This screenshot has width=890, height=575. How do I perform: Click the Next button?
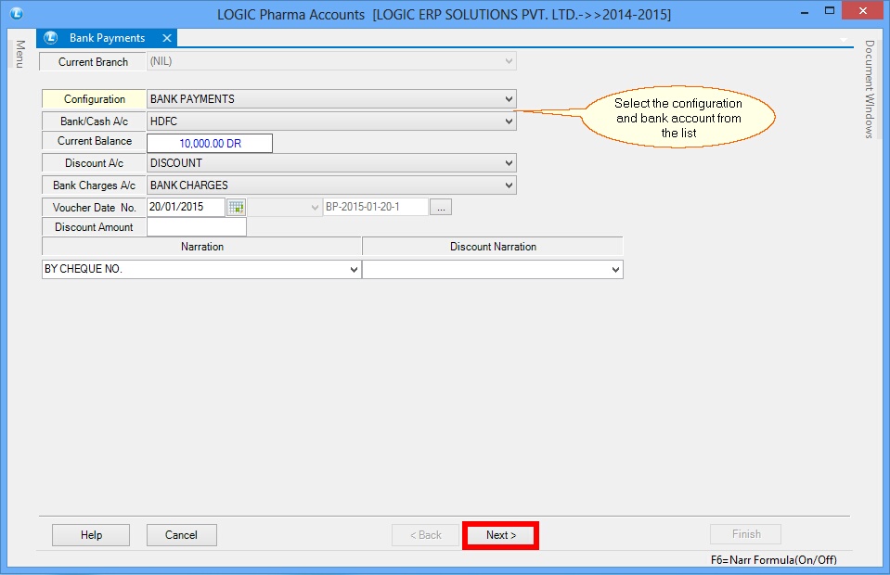500,535
